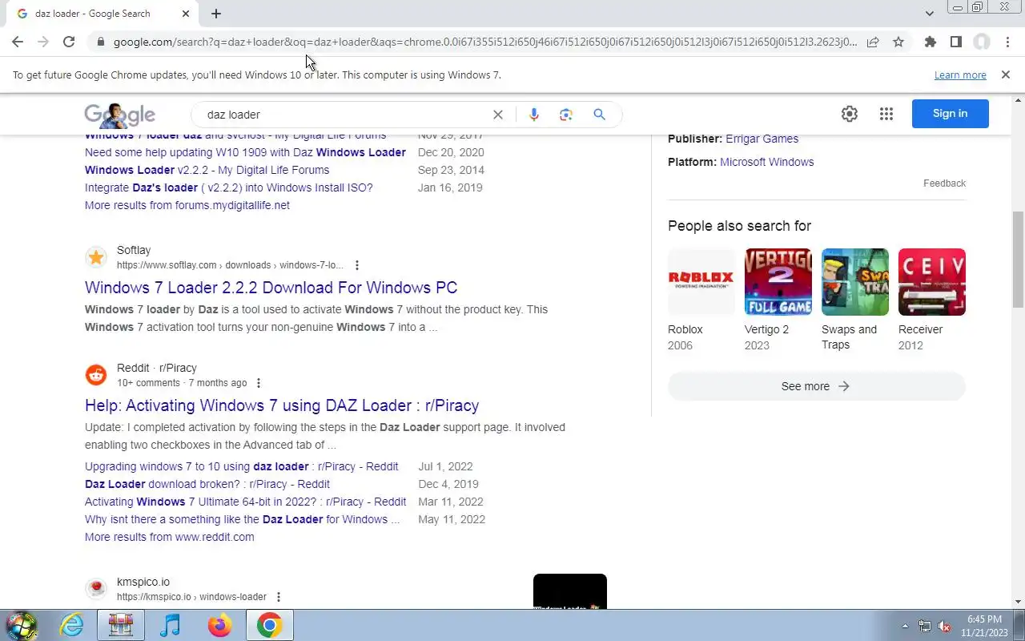The height and width of the screenshot is (641, 1025).
Task: Click kmspico.io site favicon
Action: (x=96, y=589)
